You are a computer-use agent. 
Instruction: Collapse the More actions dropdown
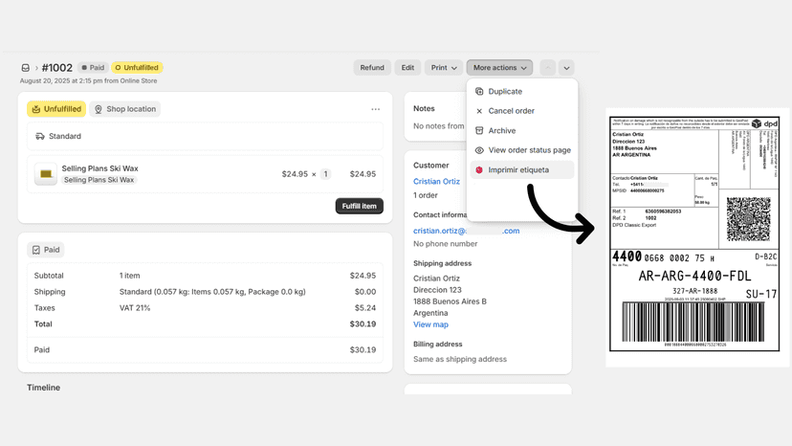tap(499, 68)
